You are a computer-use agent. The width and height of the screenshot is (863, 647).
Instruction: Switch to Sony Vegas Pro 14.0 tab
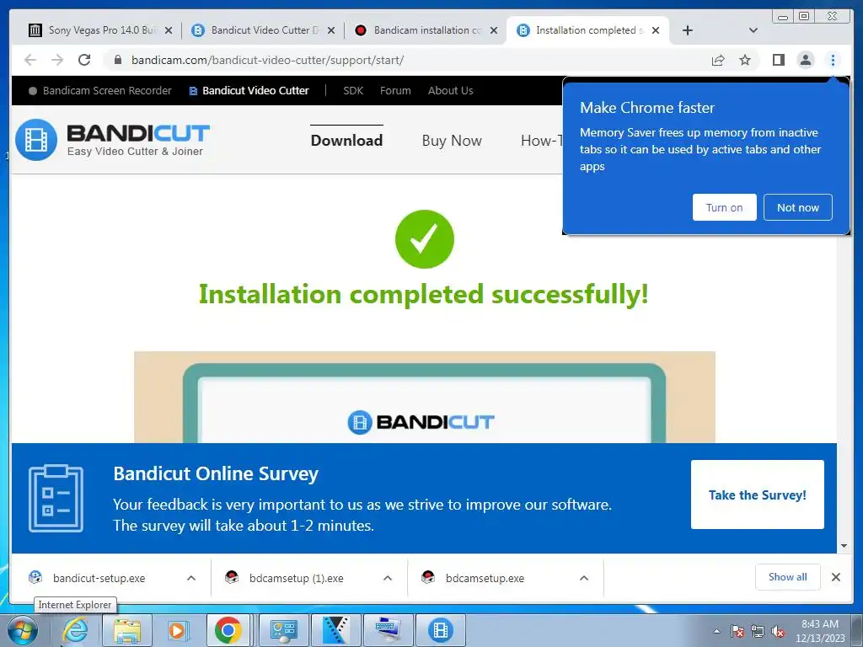94,30
